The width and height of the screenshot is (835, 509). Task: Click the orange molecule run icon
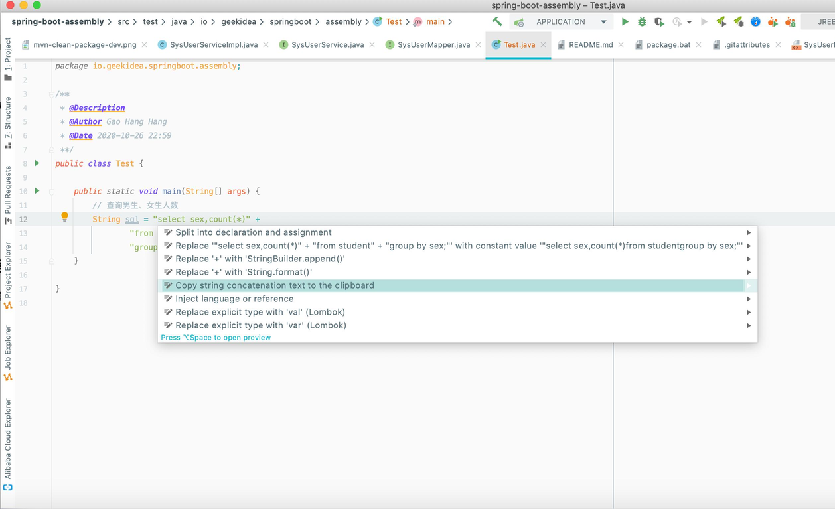(x=773, y=22)
